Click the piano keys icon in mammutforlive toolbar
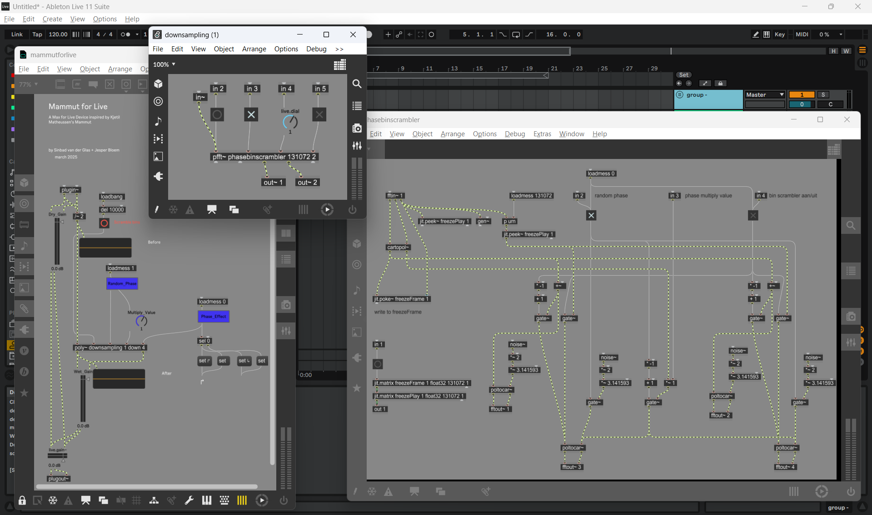The width and height of the screenshot is (872, 515). pos(207,500)
